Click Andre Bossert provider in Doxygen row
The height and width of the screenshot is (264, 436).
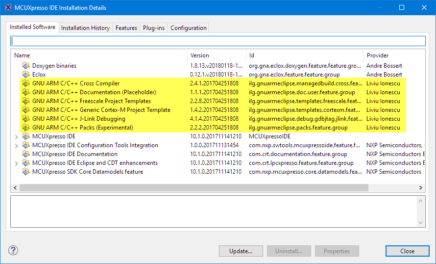[x=384, y=66]
